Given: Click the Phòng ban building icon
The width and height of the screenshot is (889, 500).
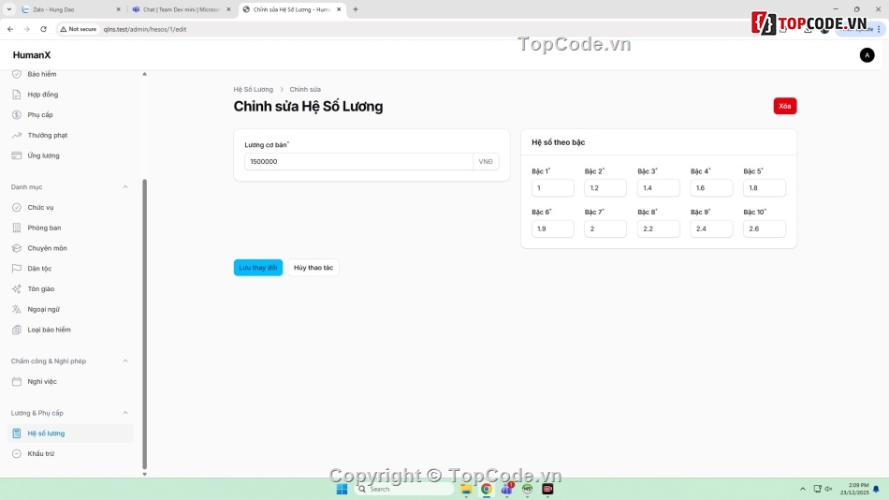Looking at the screenshot, I should (x=17, y=228).
